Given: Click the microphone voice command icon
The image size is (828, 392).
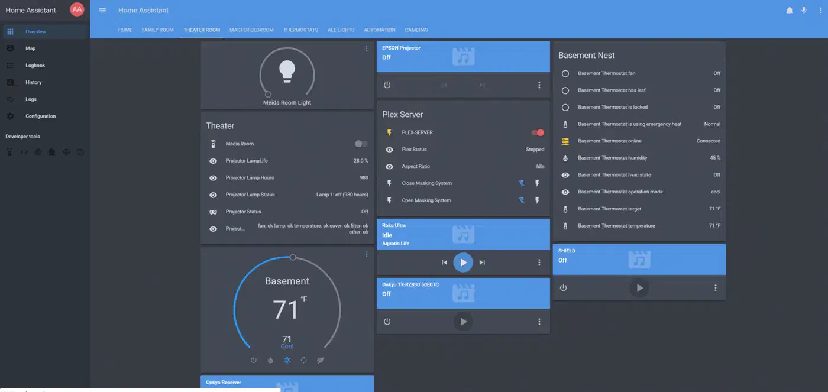Looking at the screenshot, I should pos(804,10).
